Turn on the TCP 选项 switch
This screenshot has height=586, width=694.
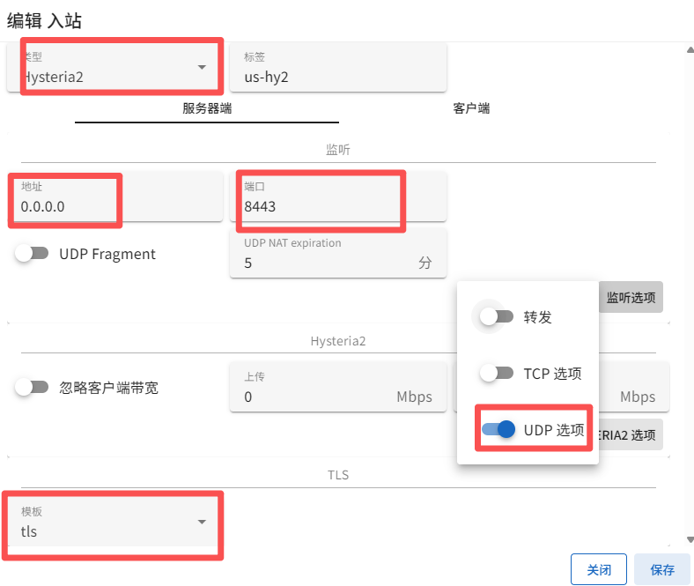pyautogui.click(x=497, y=373)
